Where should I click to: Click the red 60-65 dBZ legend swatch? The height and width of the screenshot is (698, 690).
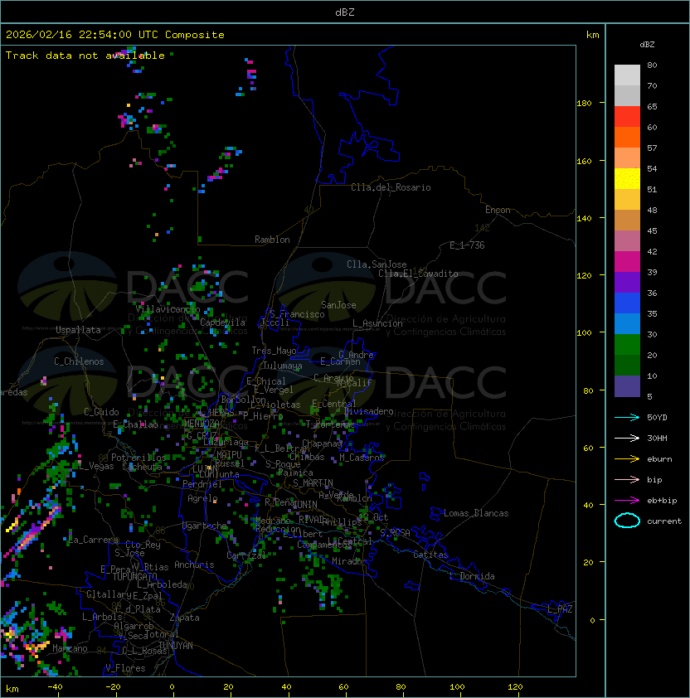pyautogui.click(x=627, y=117)
